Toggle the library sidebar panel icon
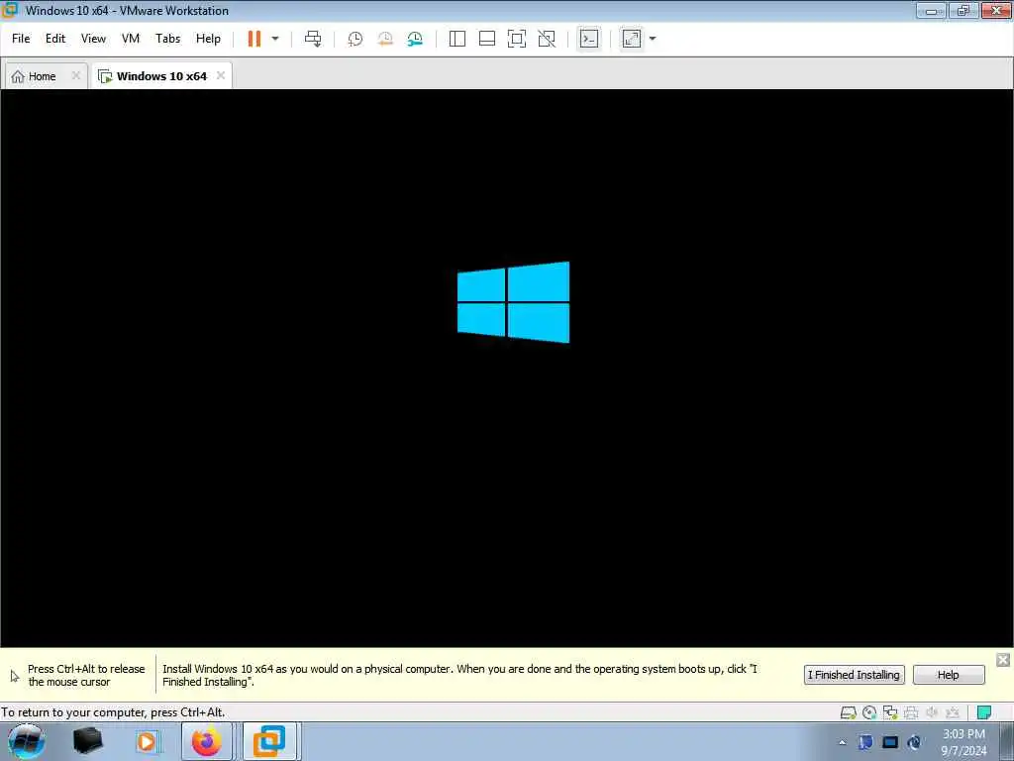This screenshot has height=761, width=1014. pos(457,39)
